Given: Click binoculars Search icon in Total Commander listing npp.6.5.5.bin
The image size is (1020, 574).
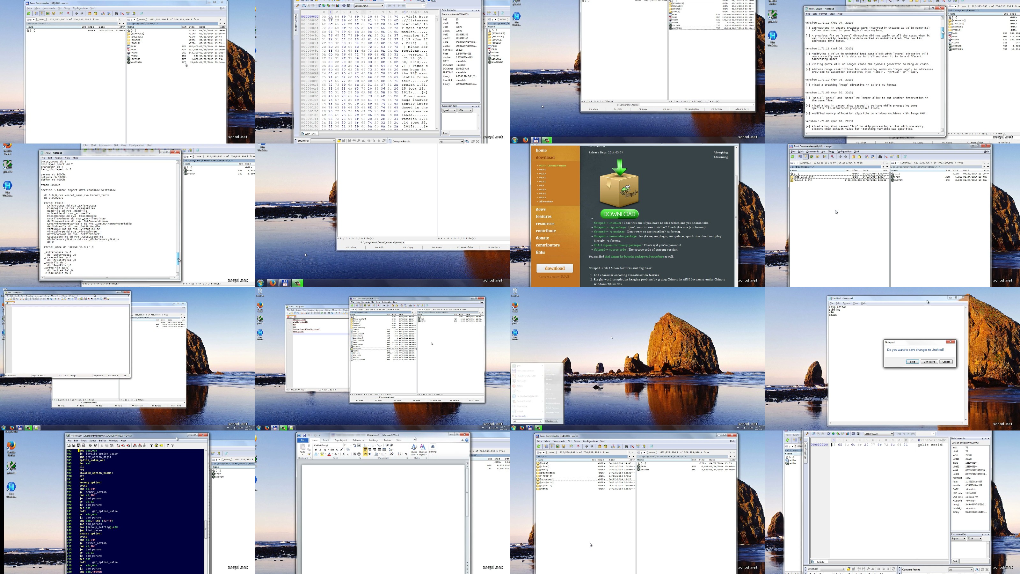Looking at the screenshot, I should click(880, 157).
